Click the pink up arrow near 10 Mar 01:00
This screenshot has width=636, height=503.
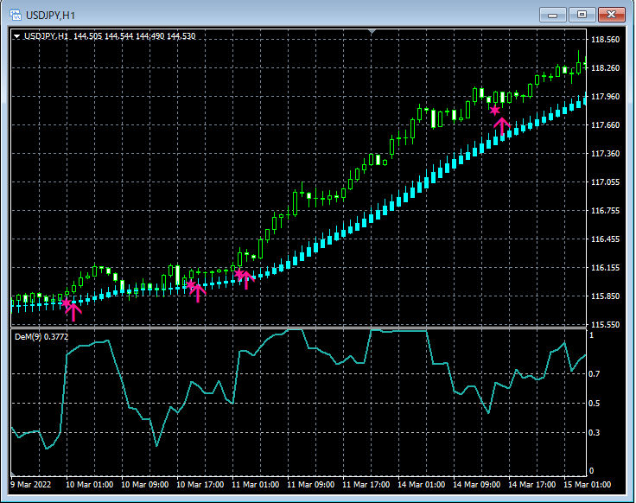(74, 310)
